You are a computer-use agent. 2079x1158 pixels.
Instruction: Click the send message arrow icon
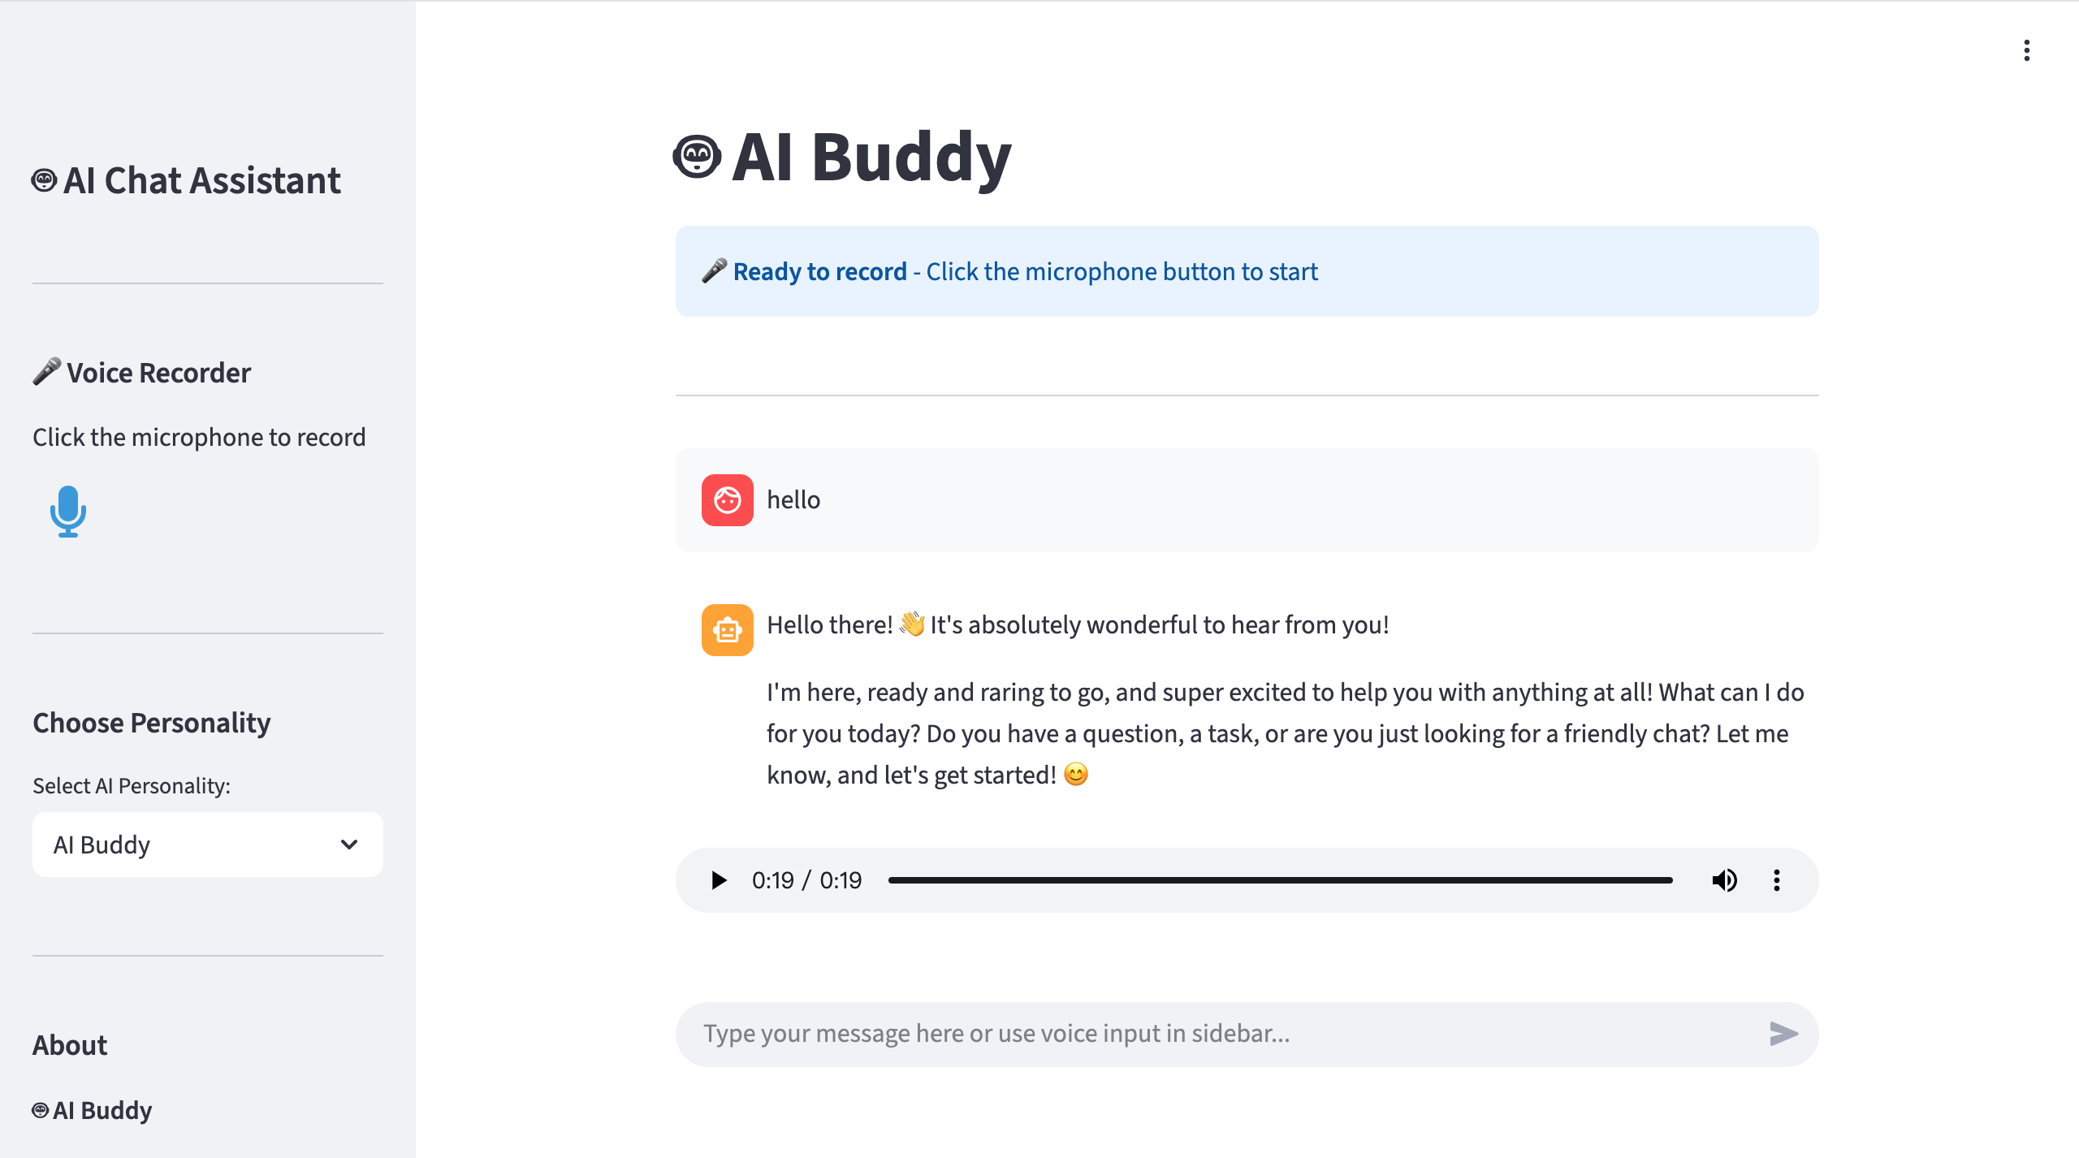click(1783, 1033)
